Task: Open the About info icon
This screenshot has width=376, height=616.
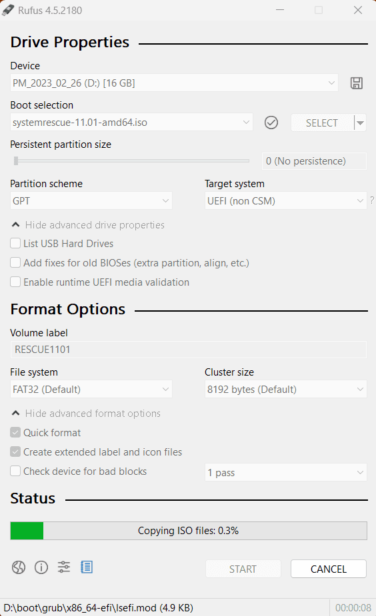Action: tap(41, 567)
